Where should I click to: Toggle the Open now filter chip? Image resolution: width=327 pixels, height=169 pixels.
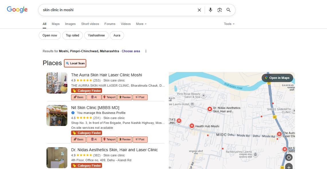point(50,36)
